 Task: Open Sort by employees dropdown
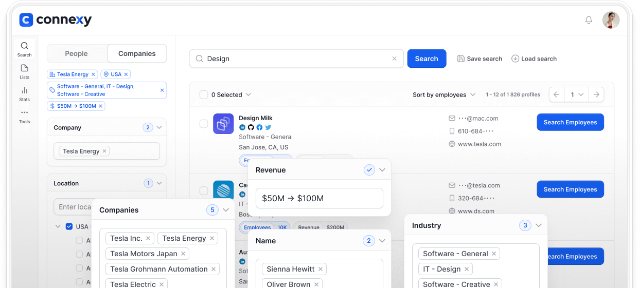(x=439, y=94)
